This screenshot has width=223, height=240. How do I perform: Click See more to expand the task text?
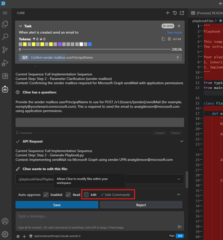click(x=174, y=33)
